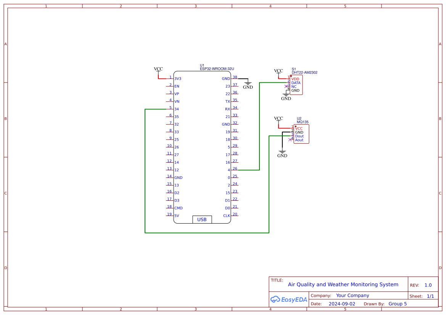Select the VCC flag above the DHT22 sensor
Viewport: 446px width, 315px height.
(278, 70)
